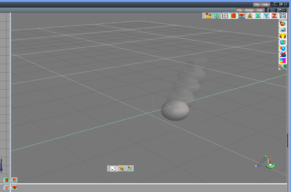Open the library browser folder icon
The height and width of the screenshot is (192, 291).
209,16
